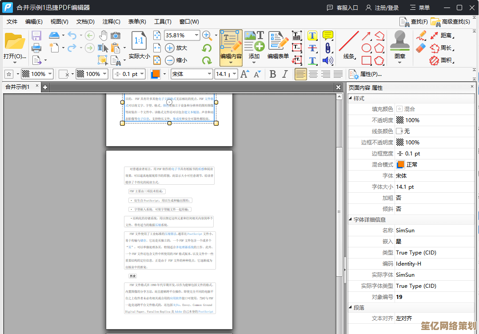Select the Hand pan tool
Viewport: 479px width, 334px height.
click(x=103, y=36)
